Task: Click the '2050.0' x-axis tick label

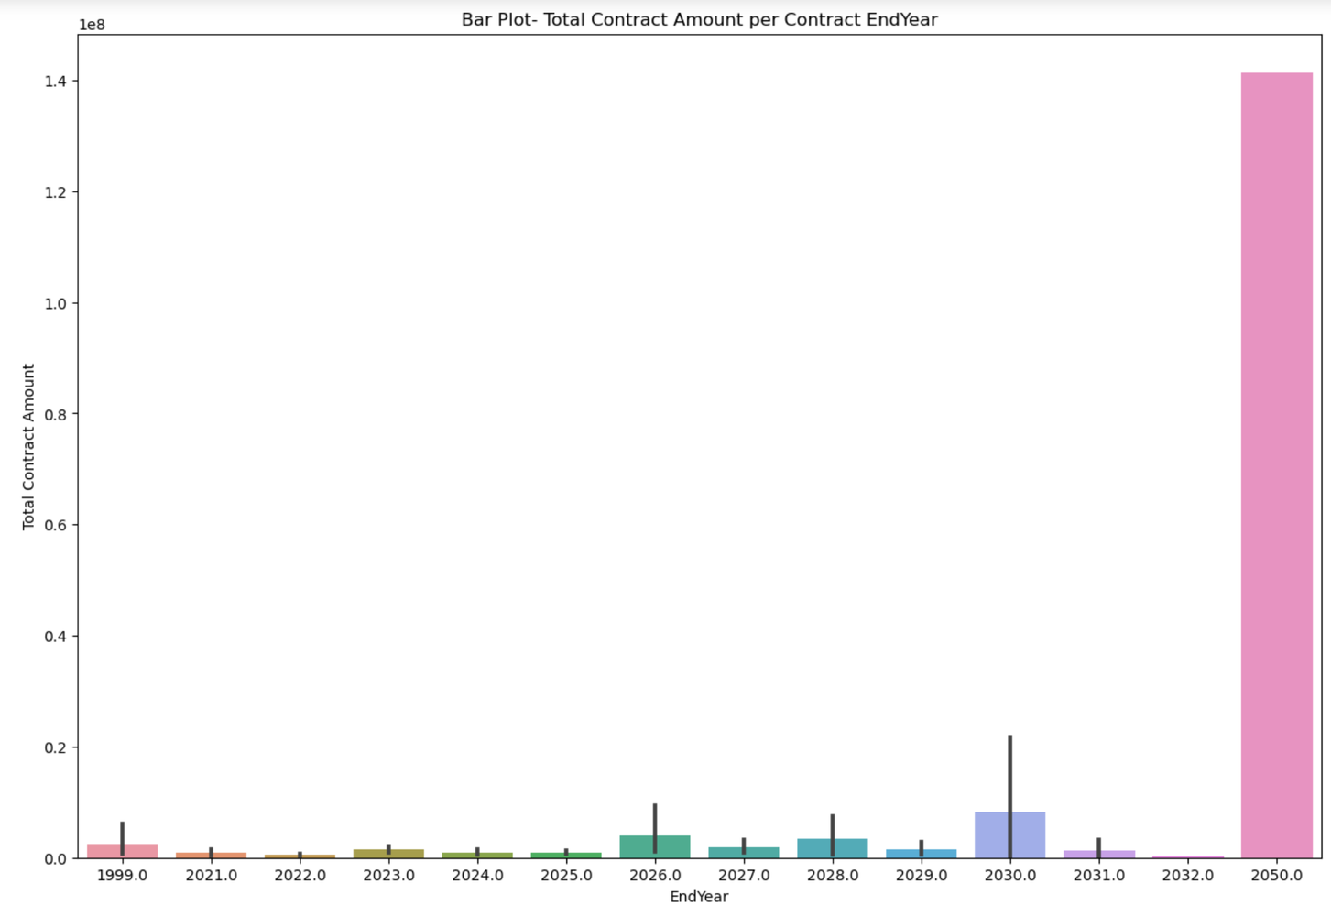Action: (x=1276, y=876)
